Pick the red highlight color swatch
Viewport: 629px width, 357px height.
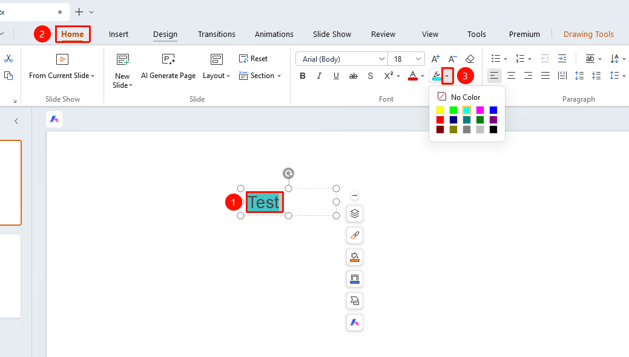[440, 120]
